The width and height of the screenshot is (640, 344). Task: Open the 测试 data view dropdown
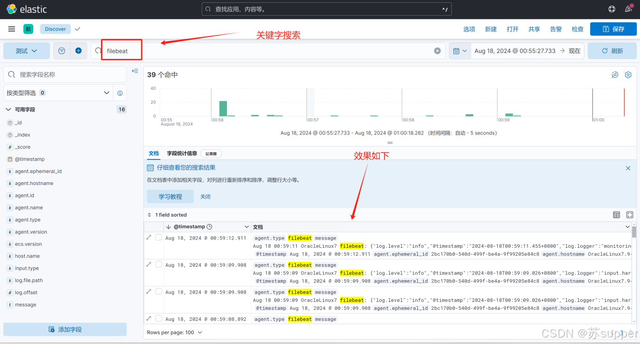[x=26, y=51]
